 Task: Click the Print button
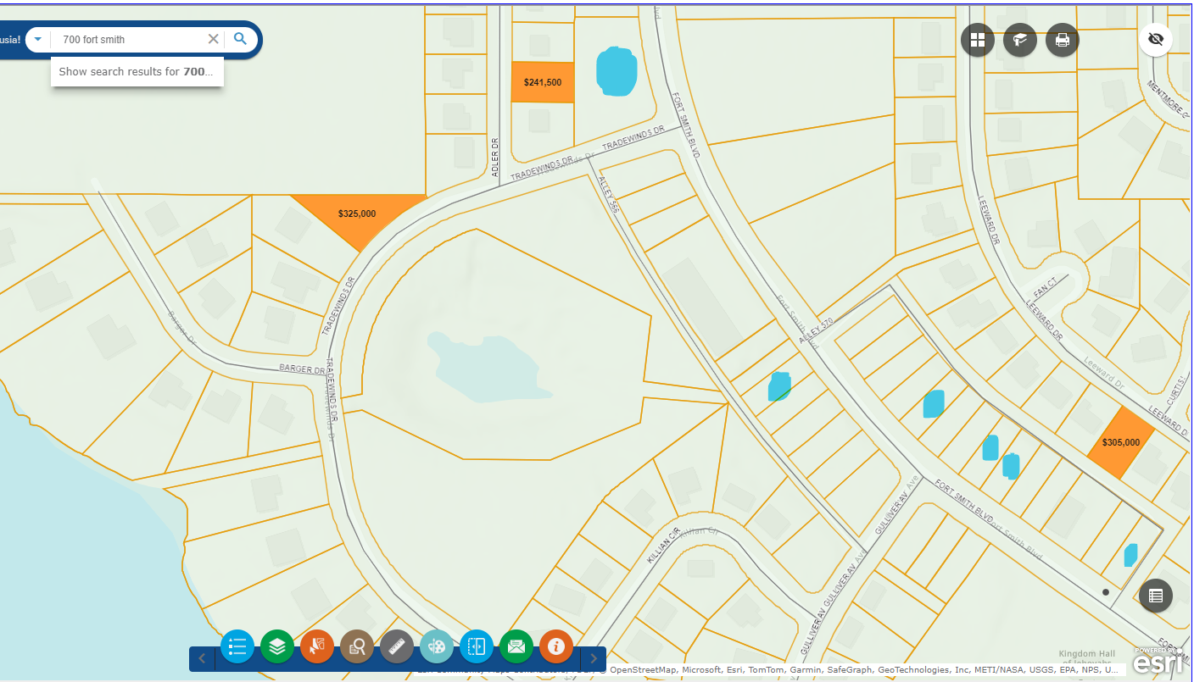click(x=1063, y=40)
